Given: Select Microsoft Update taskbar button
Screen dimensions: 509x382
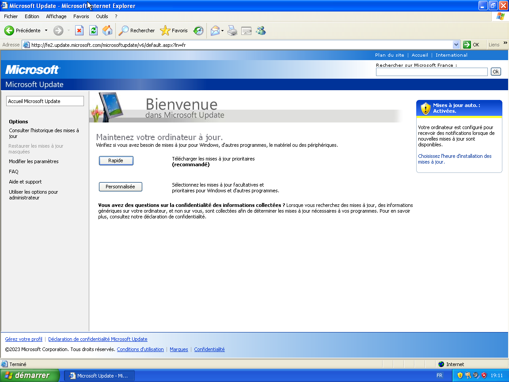Looking at the screenshot, I should 99,376.
